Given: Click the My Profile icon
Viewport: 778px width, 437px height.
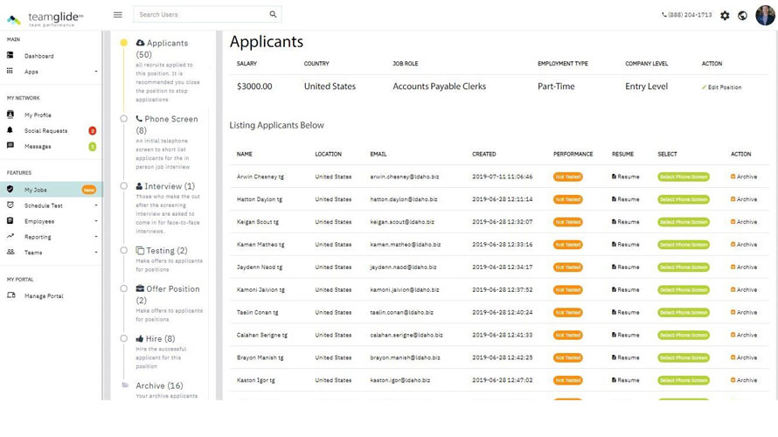Looking at the screenshot, I should click(10, 114).
